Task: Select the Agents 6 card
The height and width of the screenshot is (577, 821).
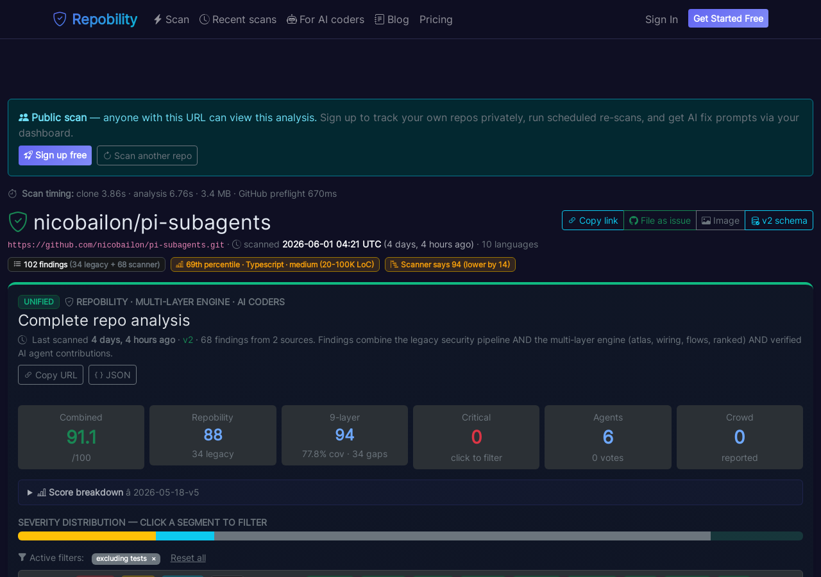Action: coord(608,437)
